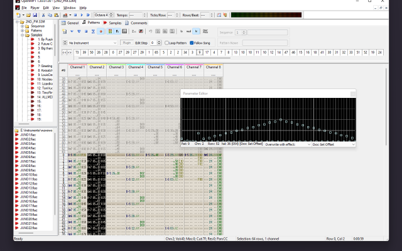
Task: Open pattern properties icon
Action: [x=124, y=31]
